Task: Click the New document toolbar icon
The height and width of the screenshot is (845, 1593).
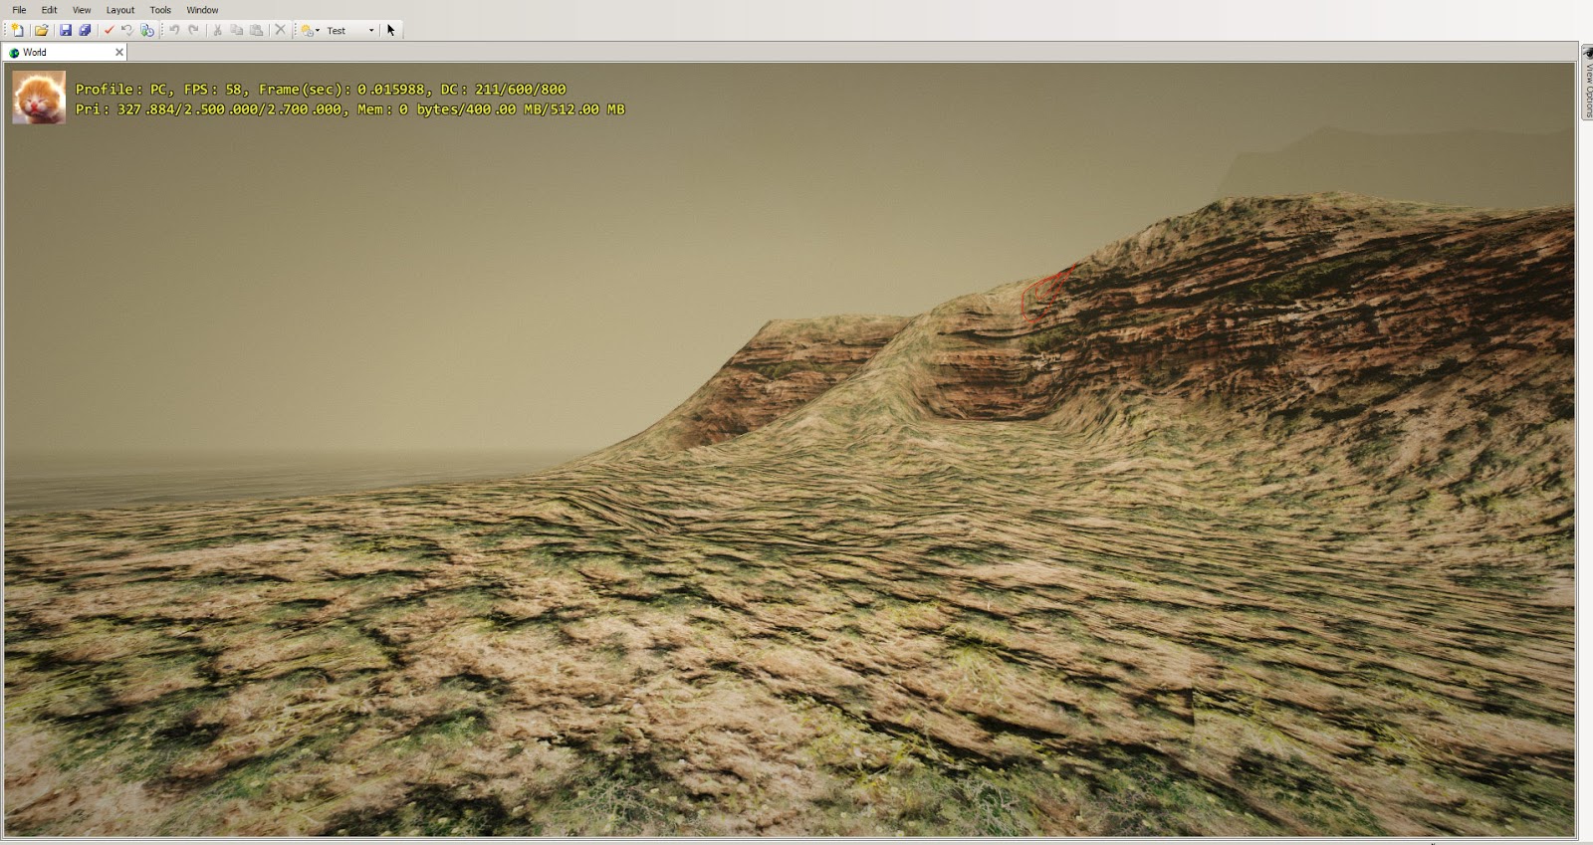Action: [x=17, y=30]
